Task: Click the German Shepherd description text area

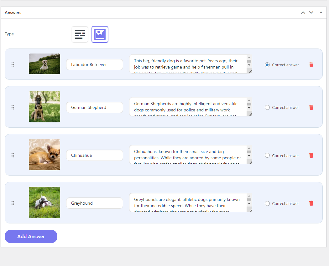Action: click(188, 107)
